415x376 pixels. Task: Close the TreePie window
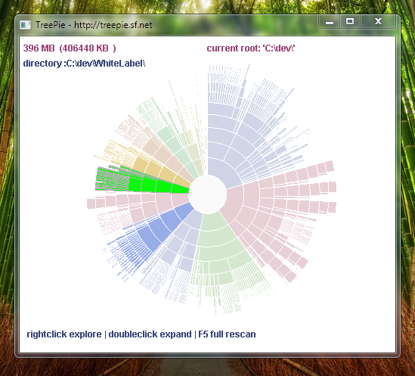[x=379, y=22]
